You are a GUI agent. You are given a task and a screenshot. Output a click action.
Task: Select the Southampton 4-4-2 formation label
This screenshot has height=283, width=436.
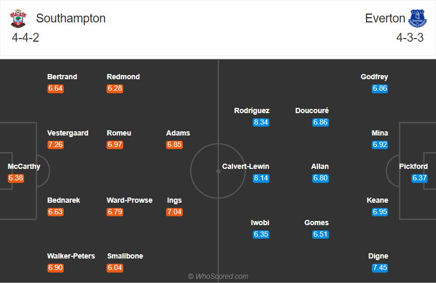point(26,38)
